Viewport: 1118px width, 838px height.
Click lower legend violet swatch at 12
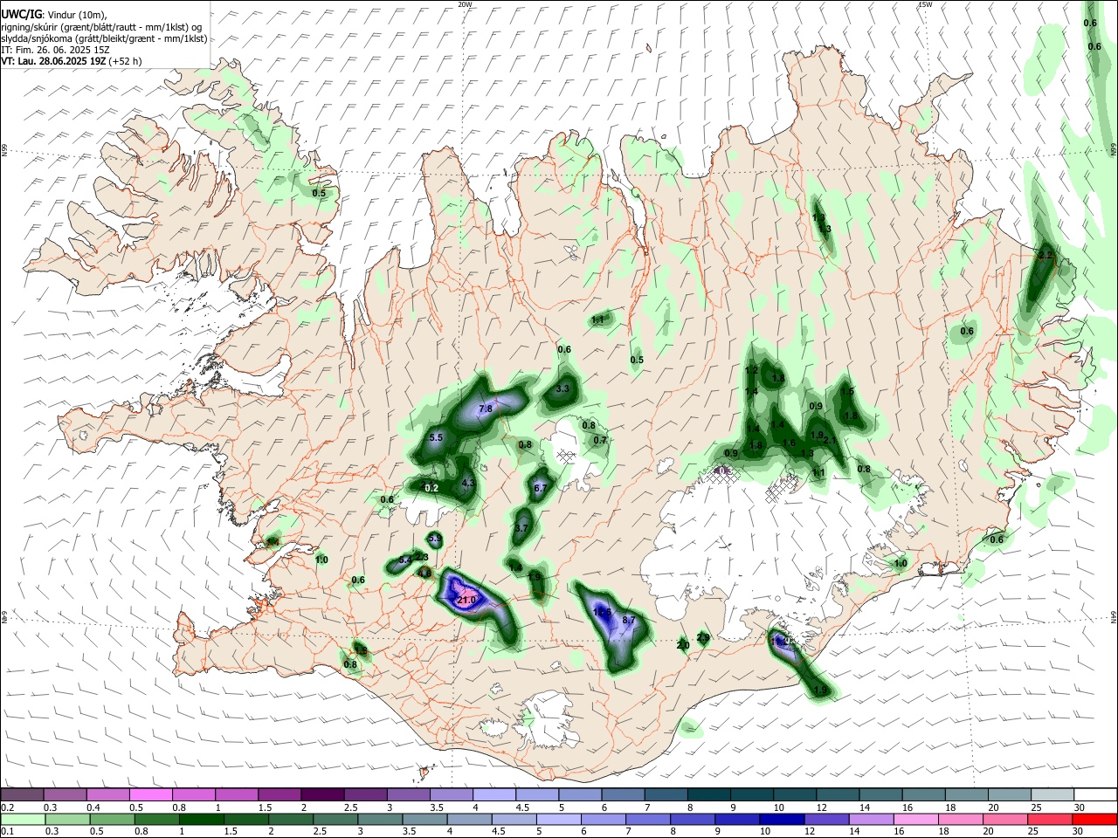[x=826, y=820]
